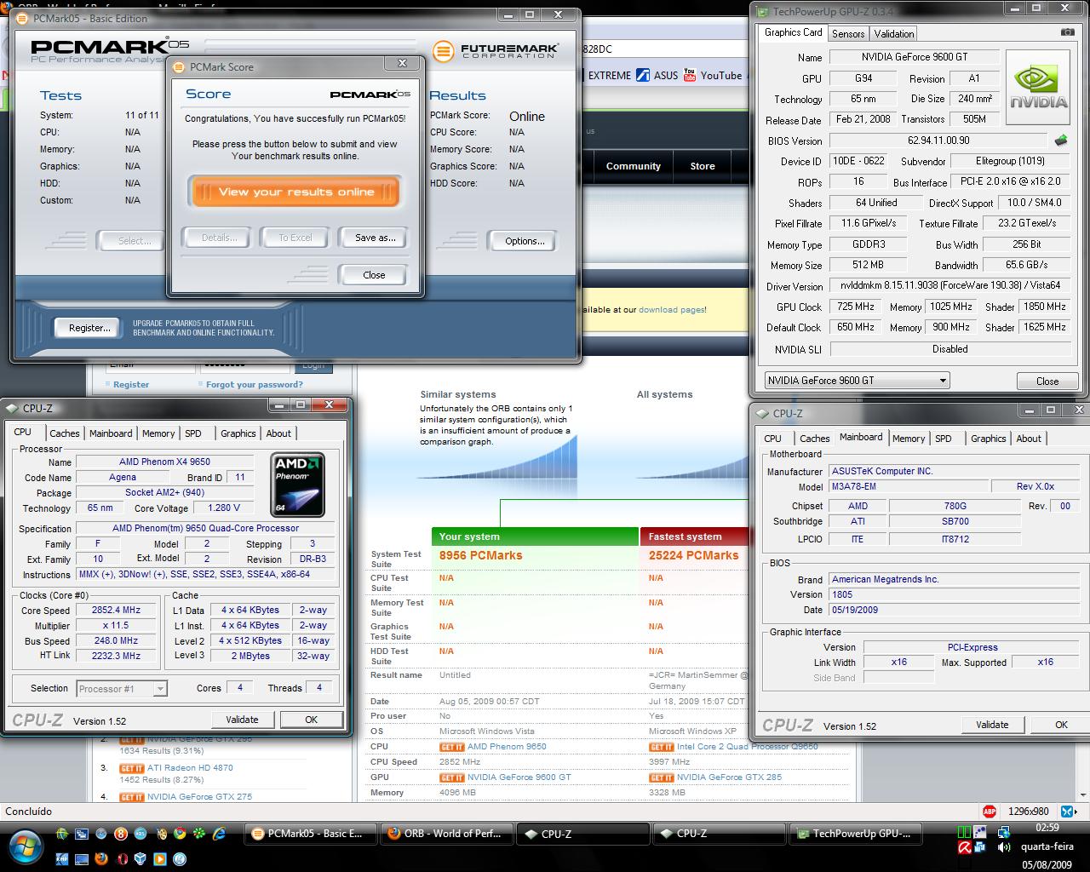1090x872 pixels.
Task: Click the Adblock Plus ABP status bar icon
Action: click(990, 811)
